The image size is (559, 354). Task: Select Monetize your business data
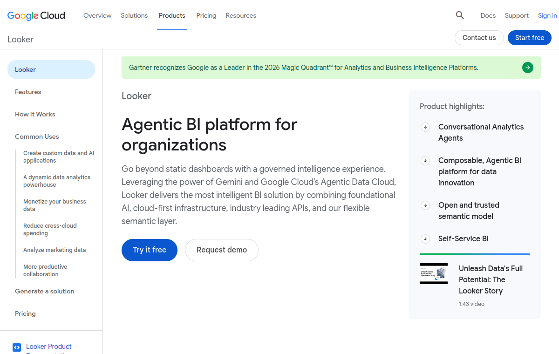pyautogui.click(x=55, y=205)
